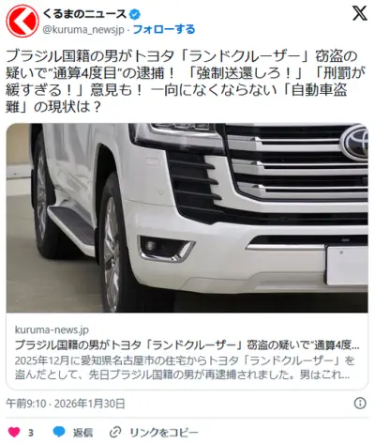Visit the kuruma-news.jp domain in the card

(x=52, y=329)
